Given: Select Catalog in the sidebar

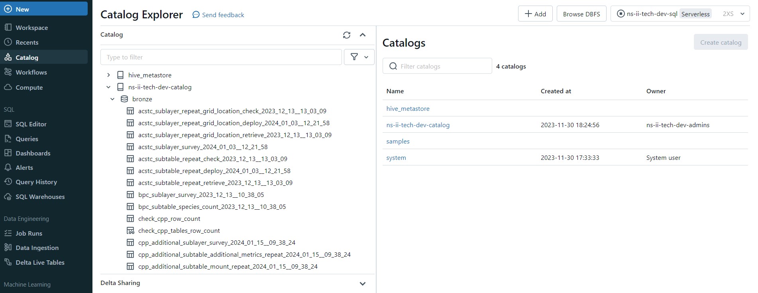Looking at the screenshot, I should pyautogui.click(x=44, y=57).
